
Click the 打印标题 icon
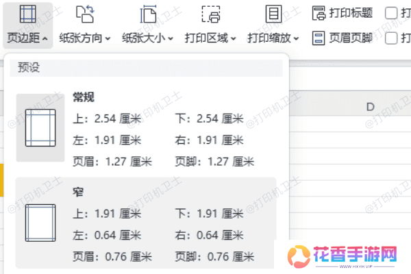319,13
